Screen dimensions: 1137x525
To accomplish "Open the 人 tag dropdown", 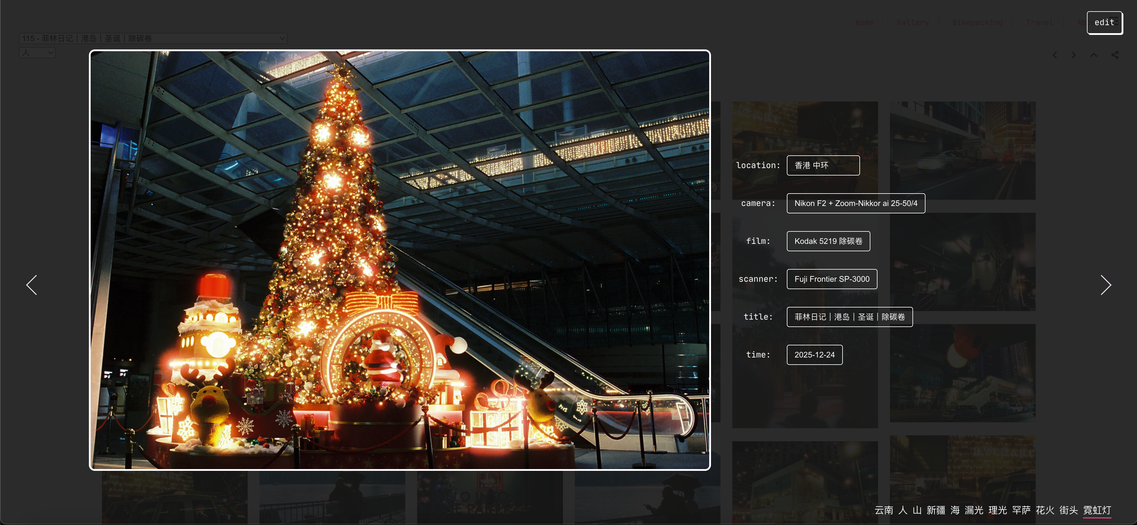I will (37, 52).
